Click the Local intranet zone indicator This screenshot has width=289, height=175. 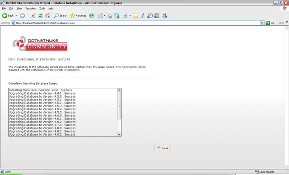click(265, 172)
